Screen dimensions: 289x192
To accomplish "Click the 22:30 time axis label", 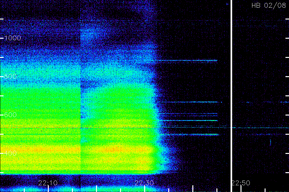I will (x=144, y=183).
